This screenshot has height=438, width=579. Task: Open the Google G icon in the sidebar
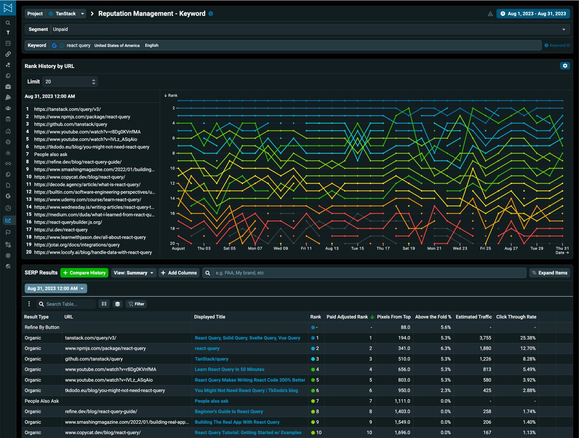point(8,196)
